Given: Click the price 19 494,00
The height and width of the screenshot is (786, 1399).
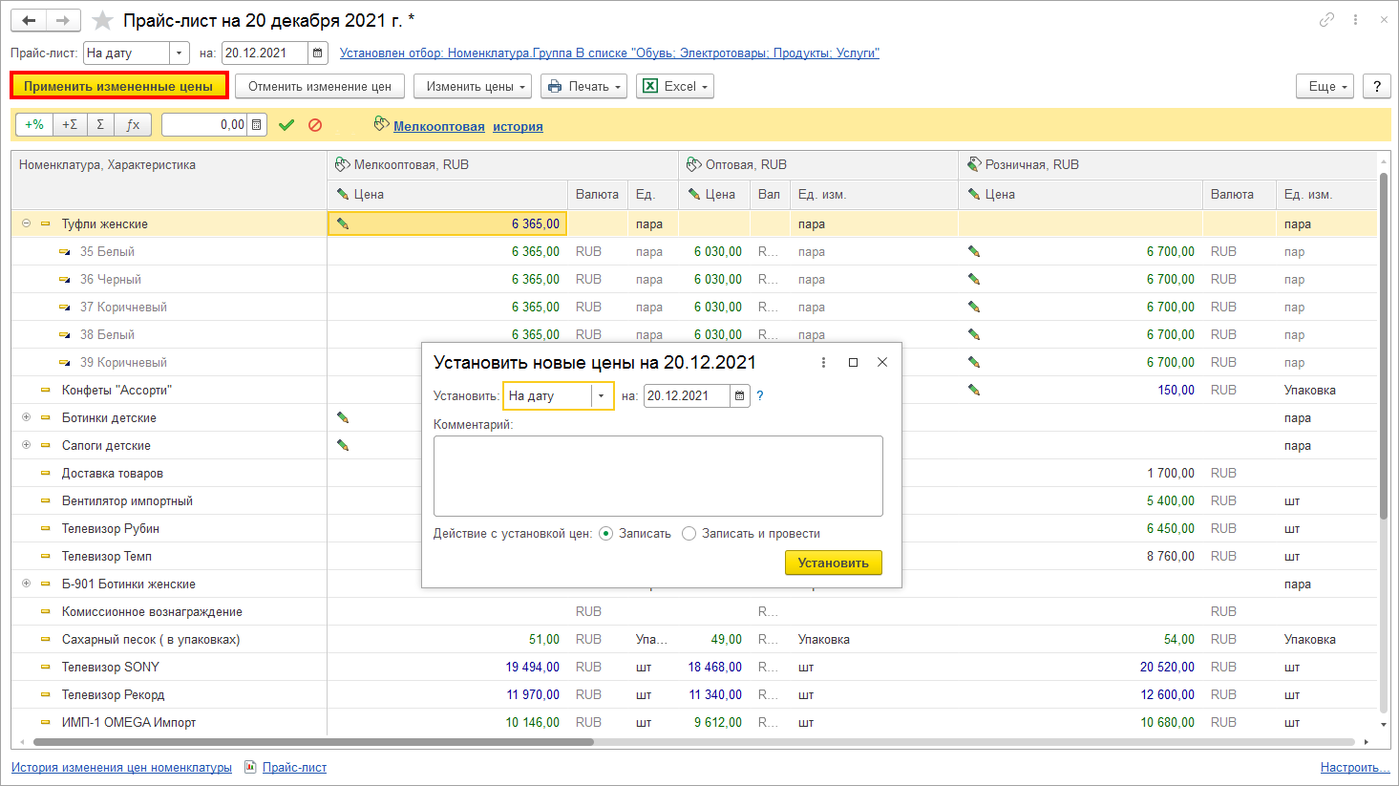Looking at the screenshot, I should point(533,667).
